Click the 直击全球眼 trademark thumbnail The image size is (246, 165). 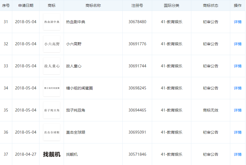coord(52,132)
